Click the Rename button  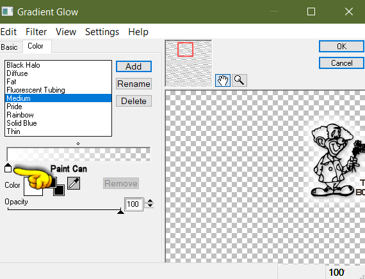[x=134, y=84]
